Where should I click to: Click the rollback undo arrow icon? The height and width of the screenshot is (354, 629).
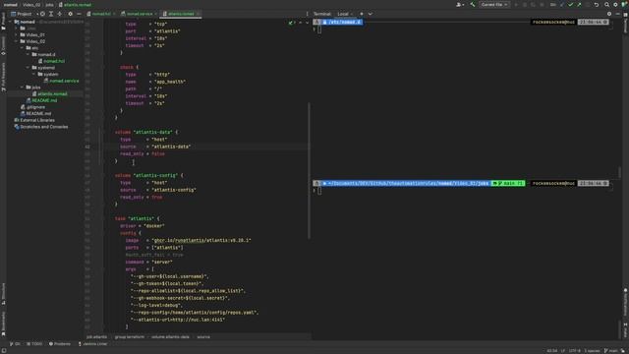click(597, 4)
